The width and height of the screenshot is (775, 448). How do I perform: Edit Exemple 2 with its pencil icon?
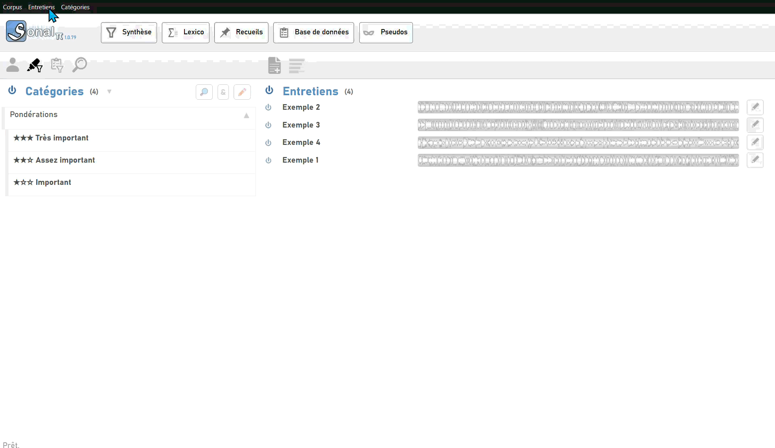click(x=755, y=107)
